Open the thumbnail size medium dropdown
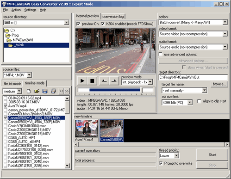 19,91
